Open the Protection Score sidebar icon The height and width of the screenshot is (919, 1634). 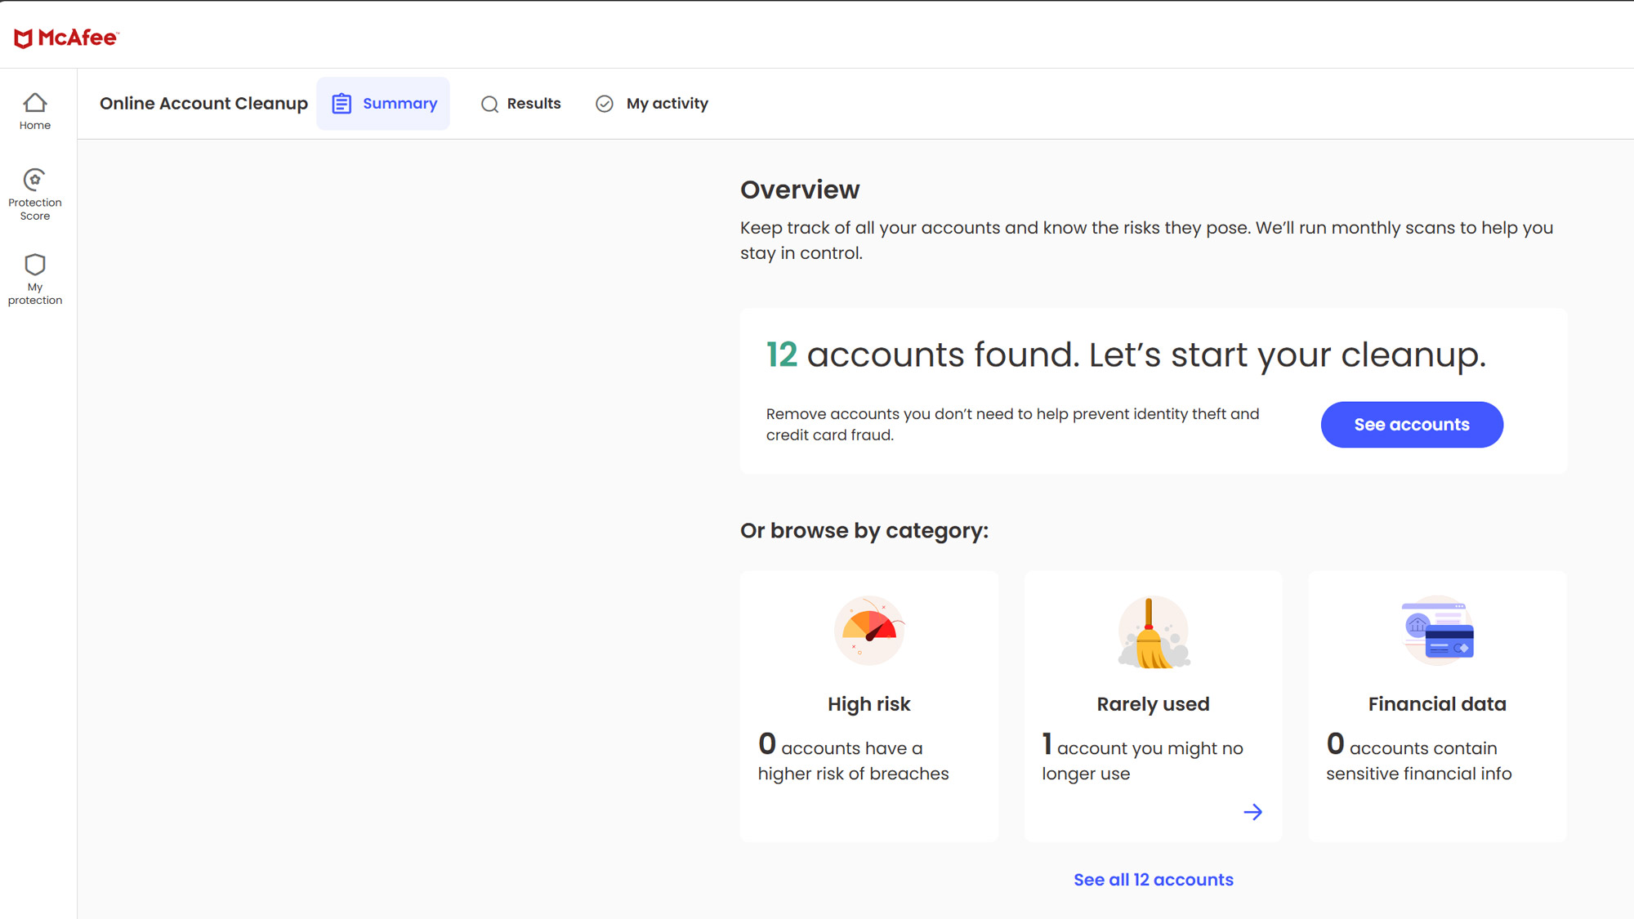pos(34,180)
